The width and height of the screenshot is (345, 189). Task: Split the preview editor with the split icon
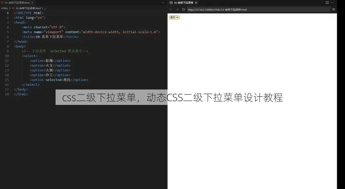point(327,3)
